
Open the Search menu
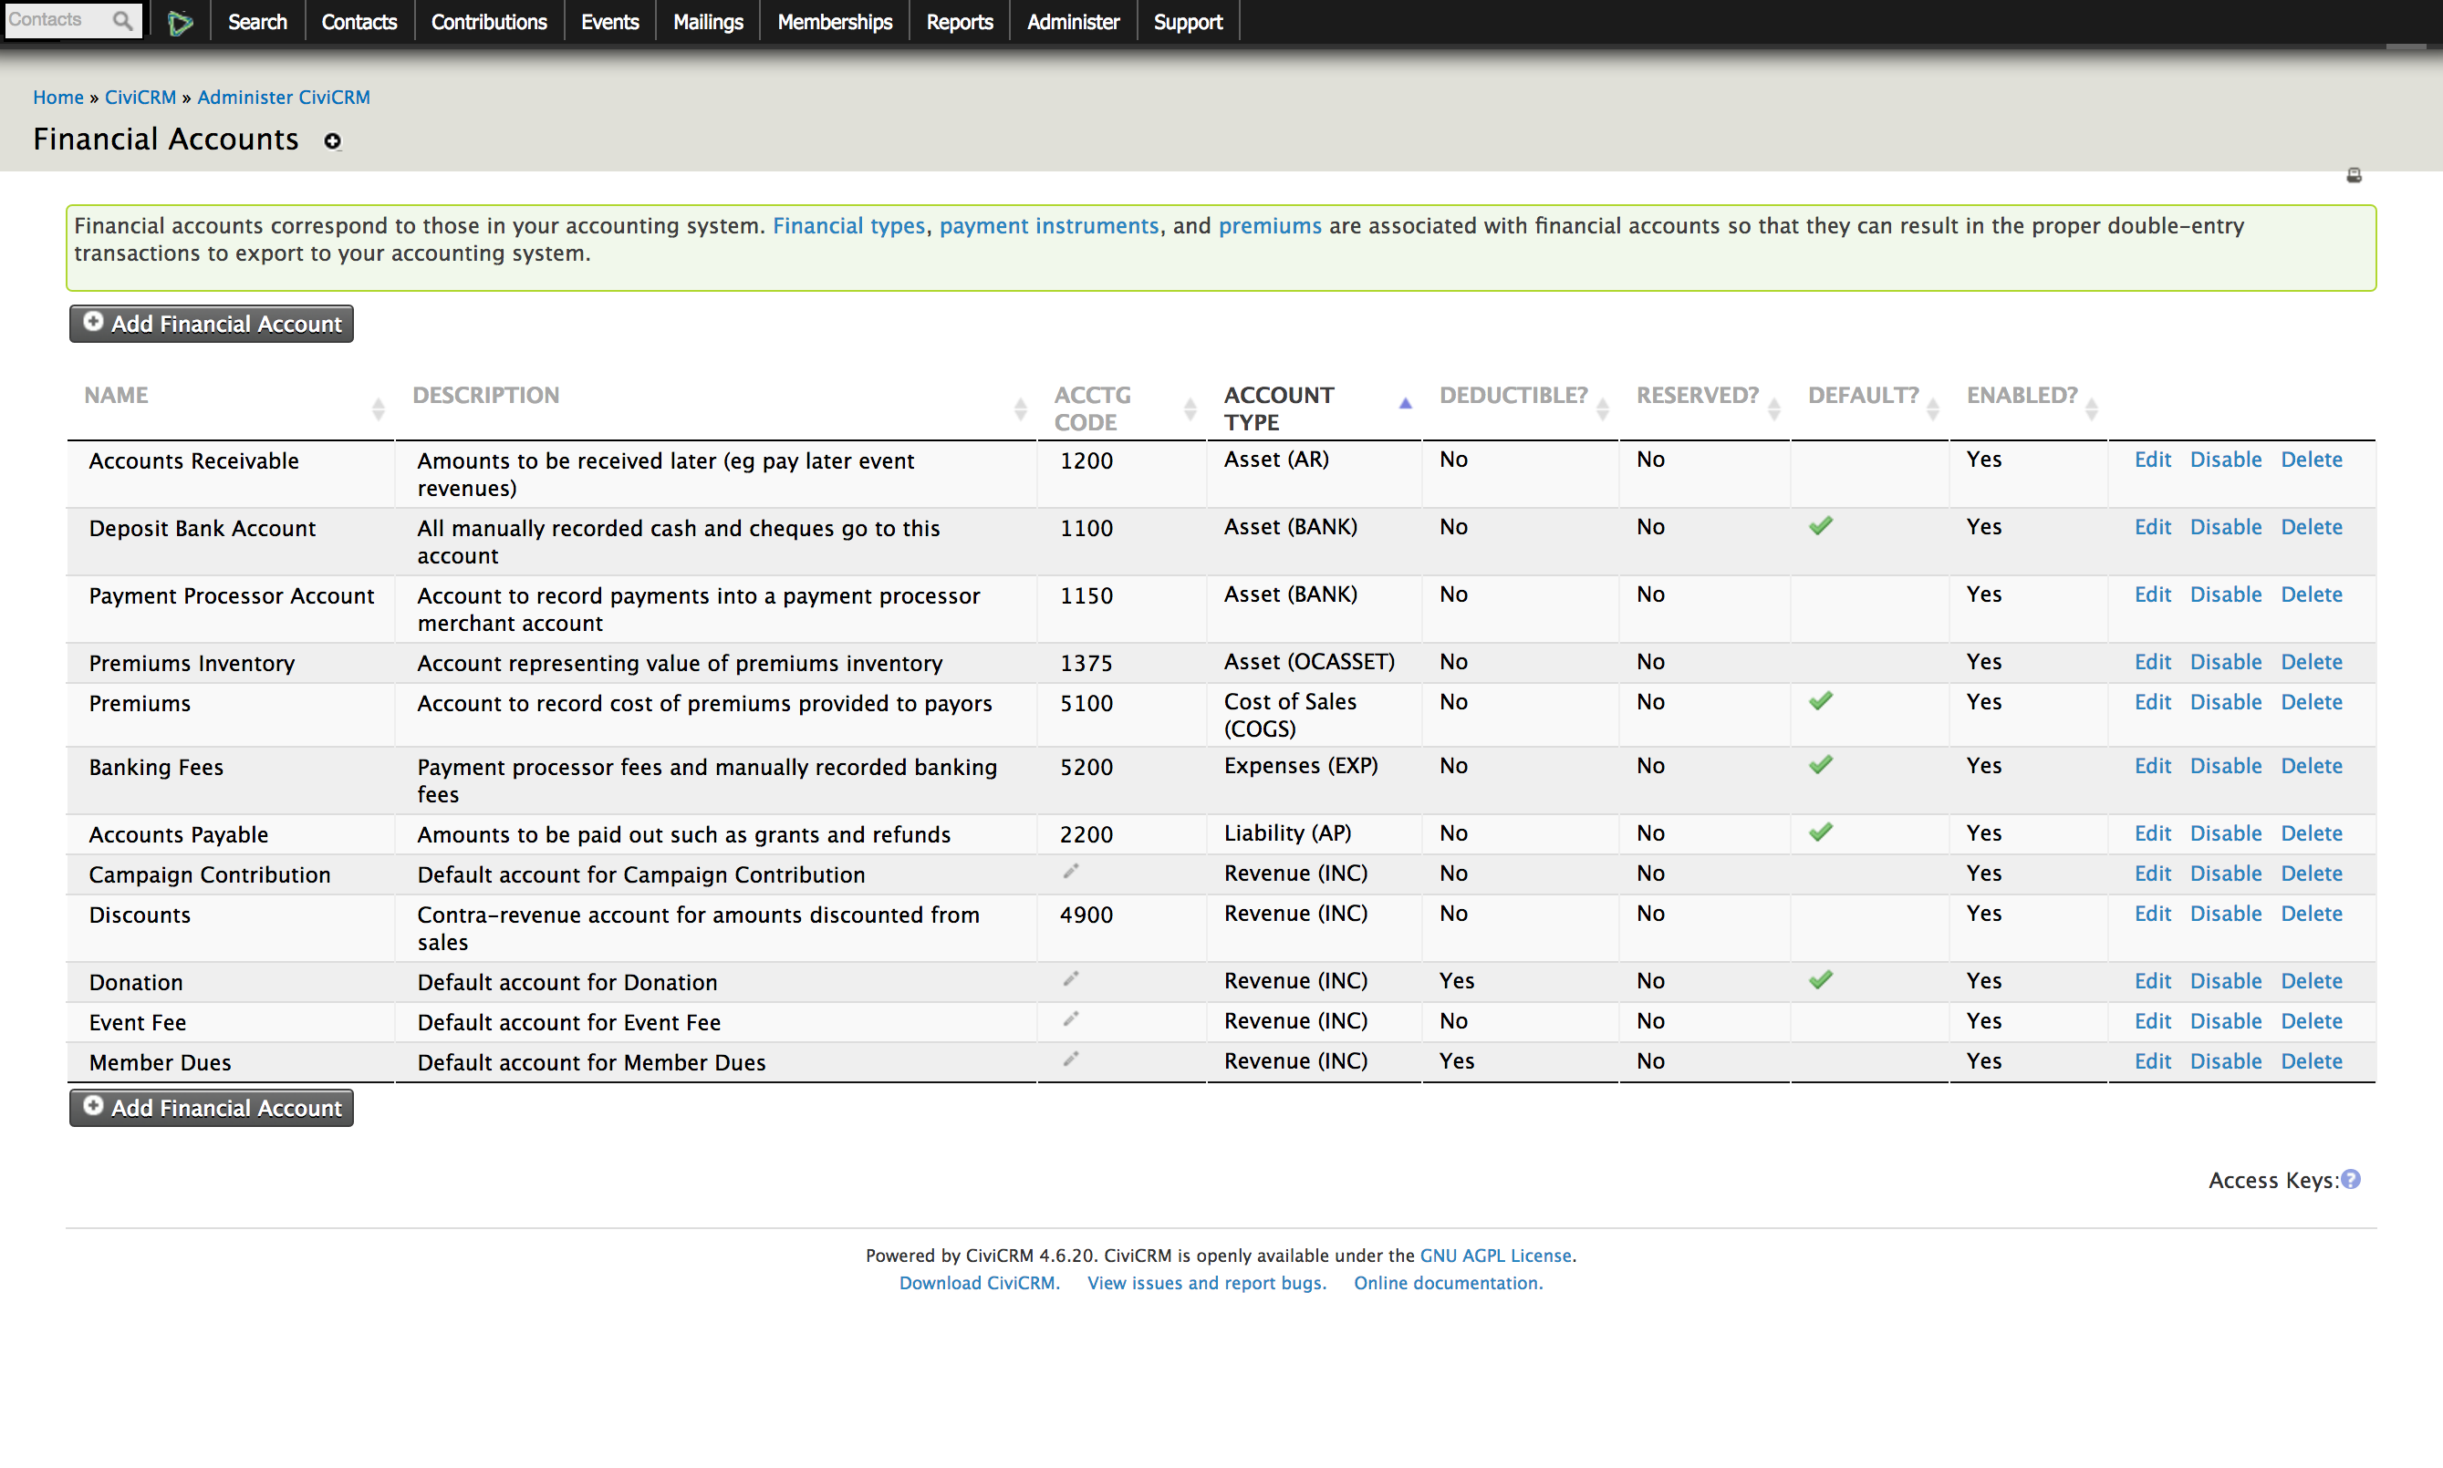pos(257,22)
